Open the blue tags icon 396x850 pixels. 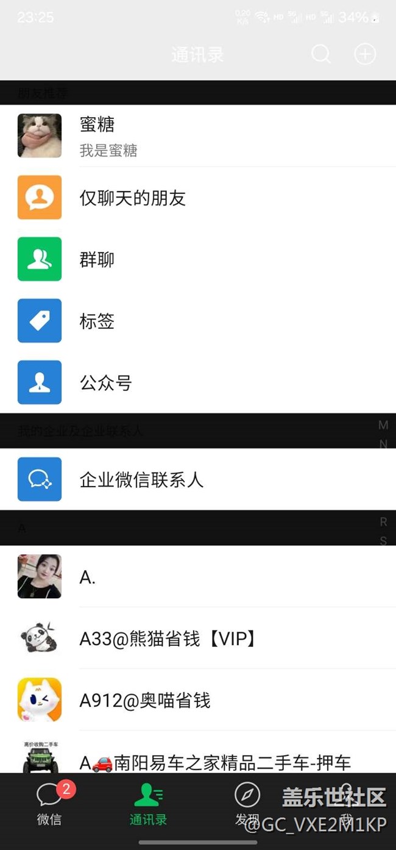(x=40, y=320)
